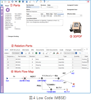Open the CAD Documents tab
This screenshot has height=101, width=102.
(x=52, y=50)
